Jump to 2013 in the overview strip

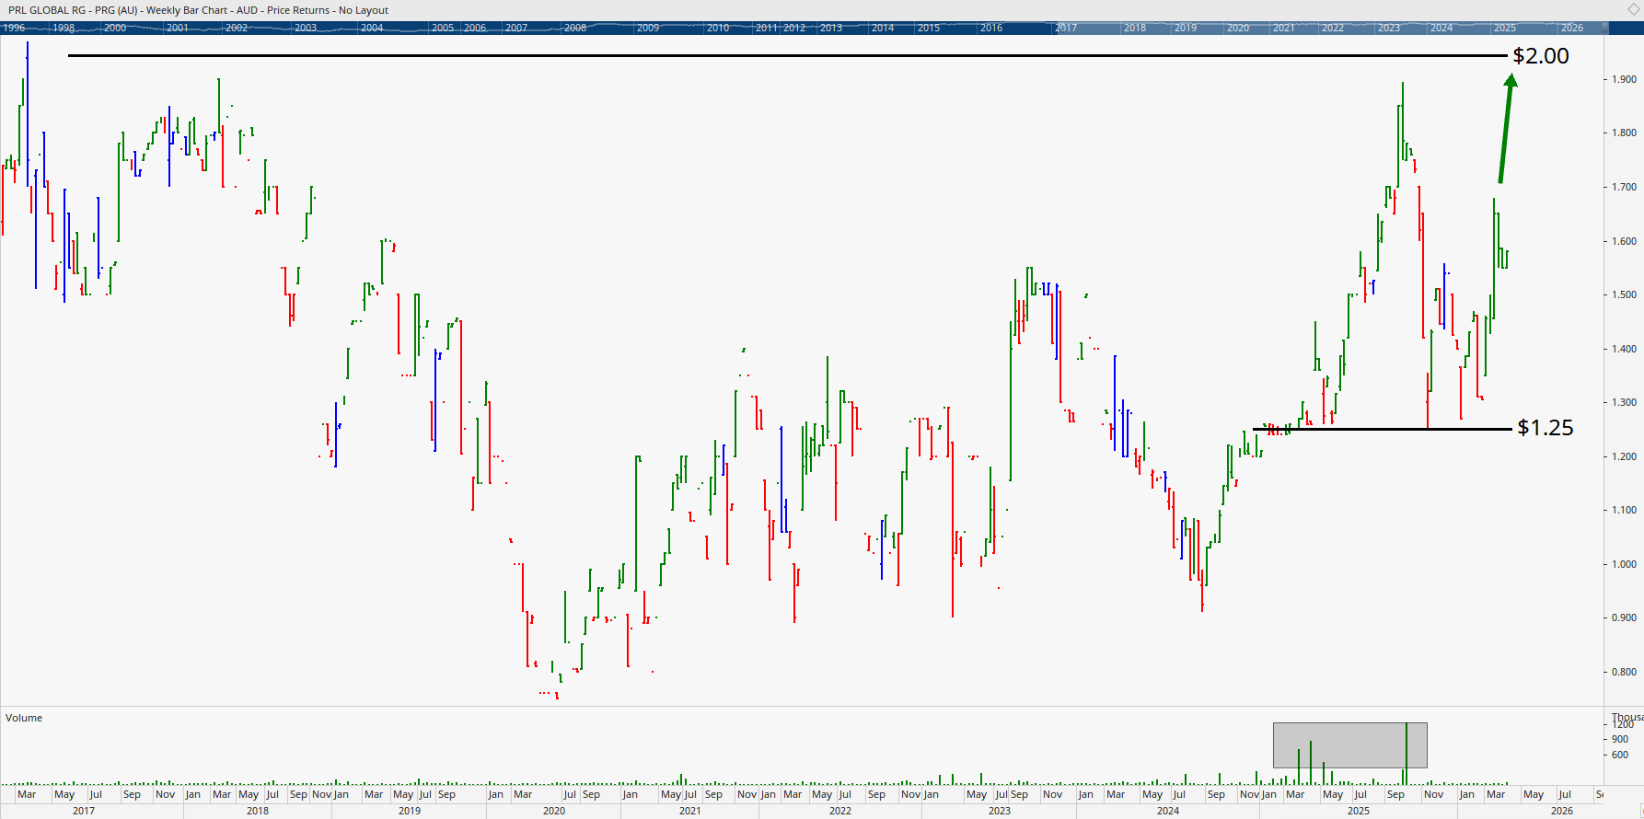[831, 28]
